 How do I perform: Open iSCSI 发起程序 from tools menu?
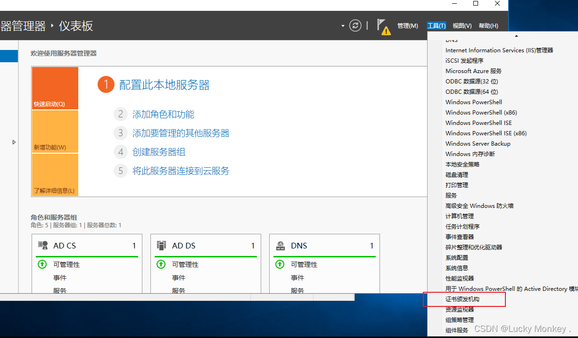[464, 60]
